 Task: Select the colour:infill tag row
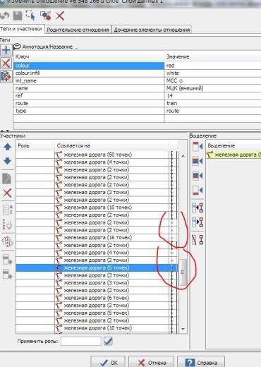coord(137,73)
